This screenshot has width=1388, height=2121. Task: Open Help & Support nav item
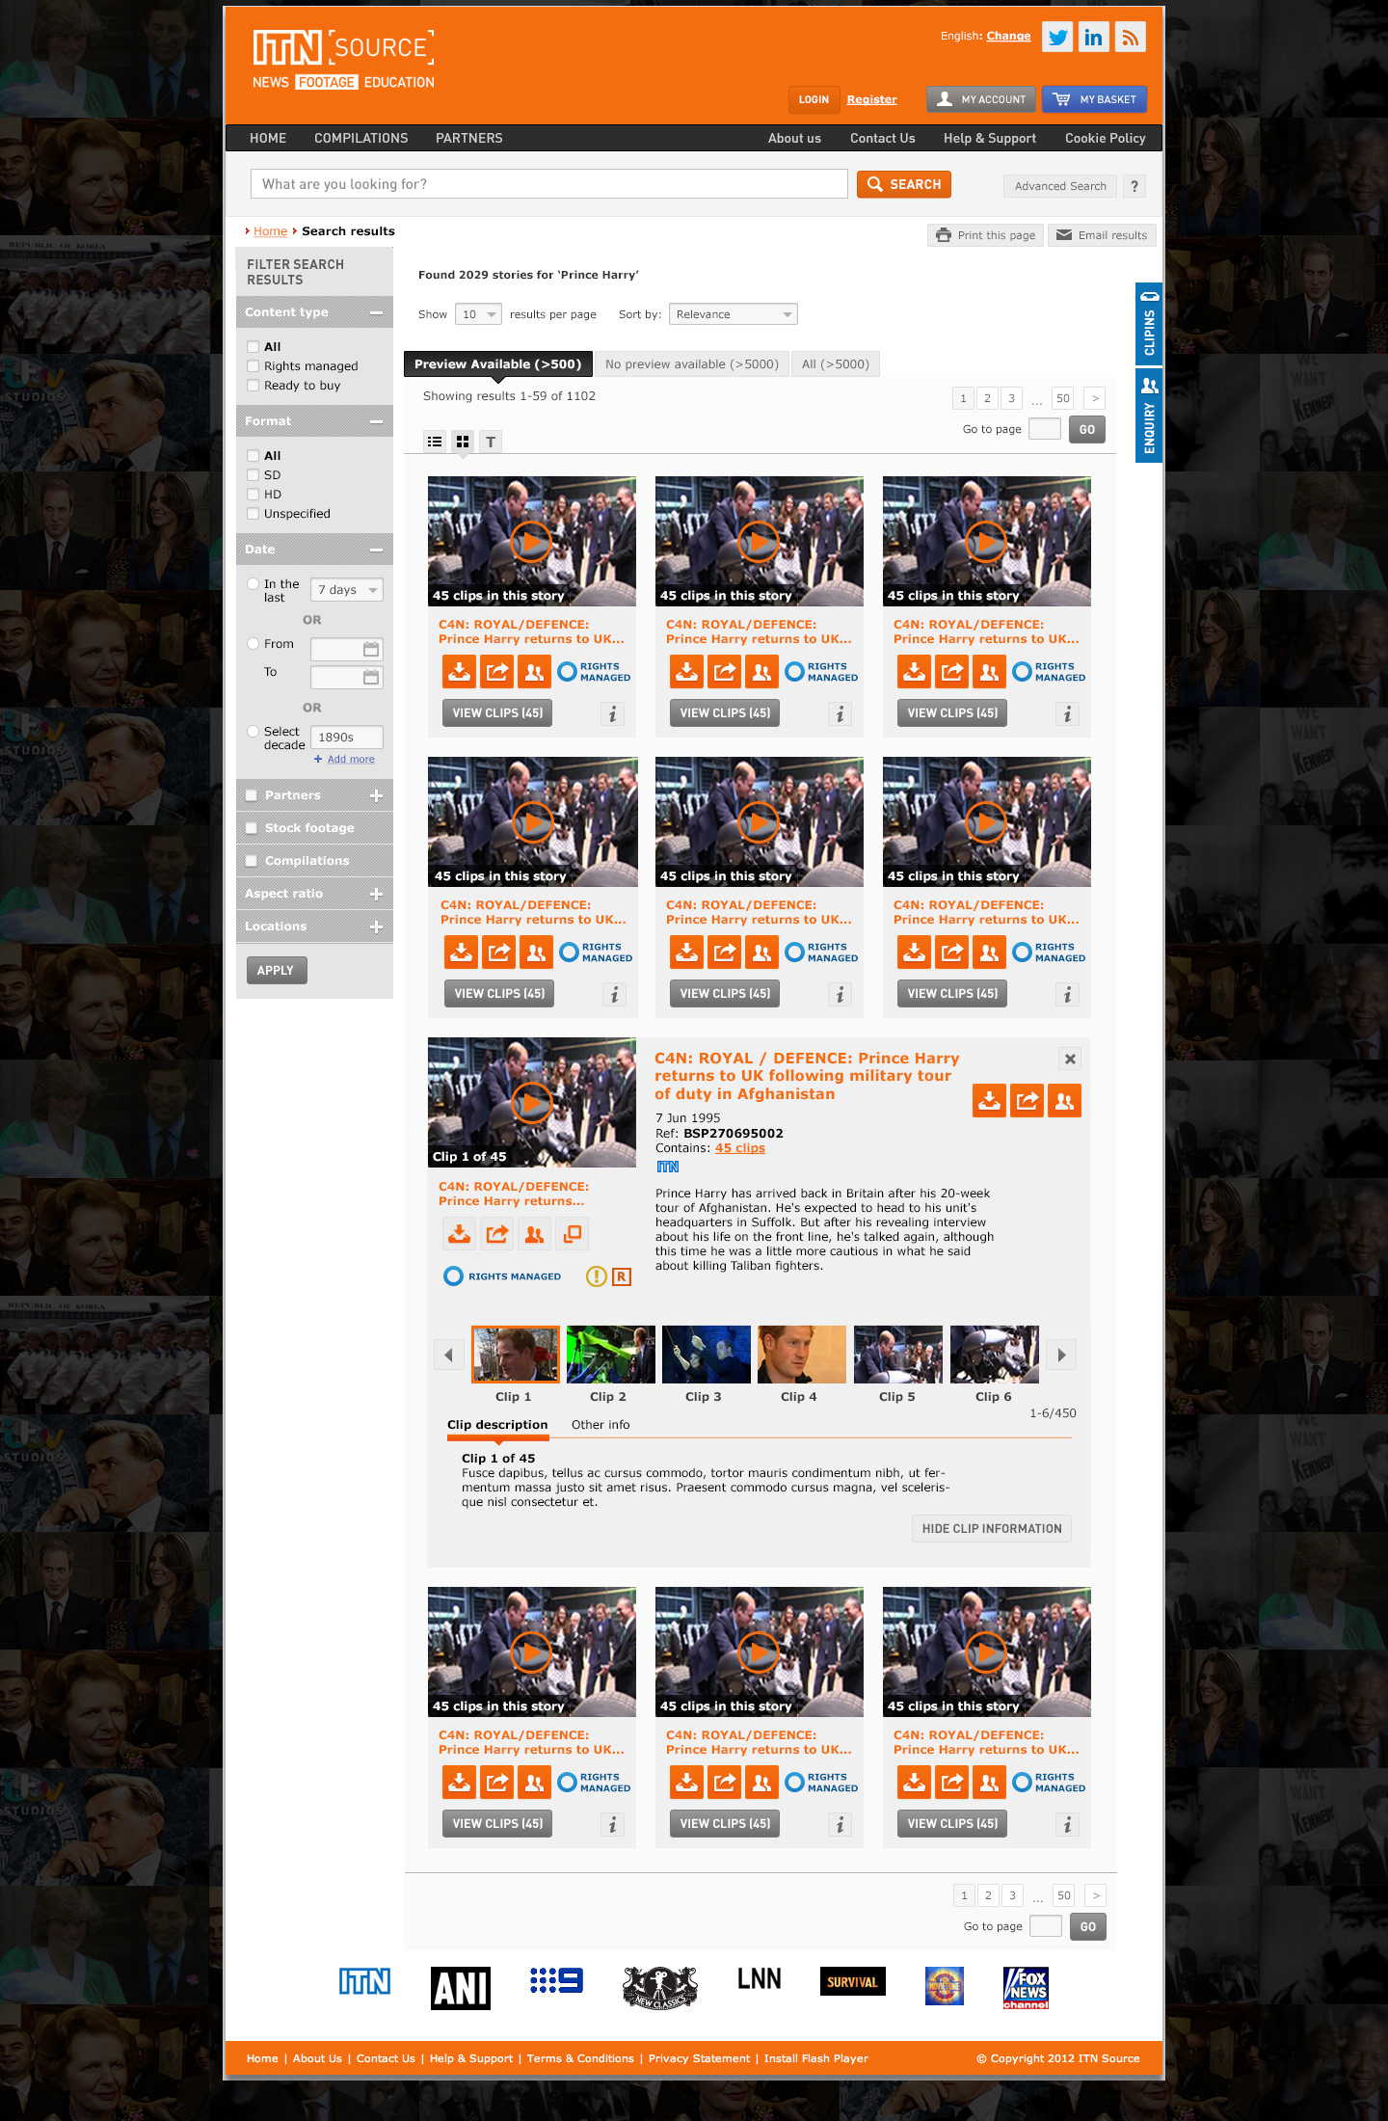[x=990, y=138]
